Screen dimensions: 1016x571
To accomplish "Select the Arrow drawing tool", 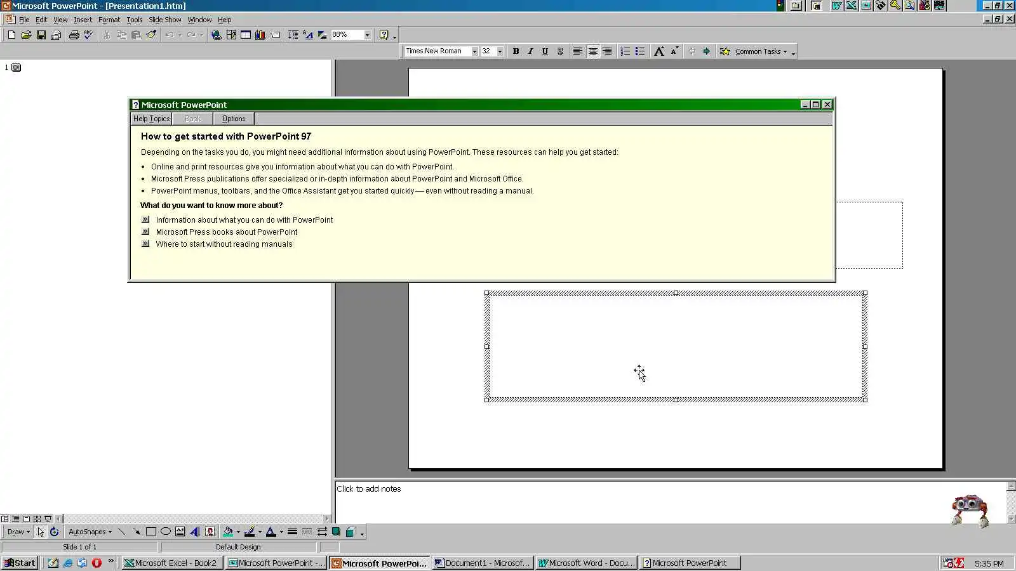I will pyautogui.click(x=137, y=532).
